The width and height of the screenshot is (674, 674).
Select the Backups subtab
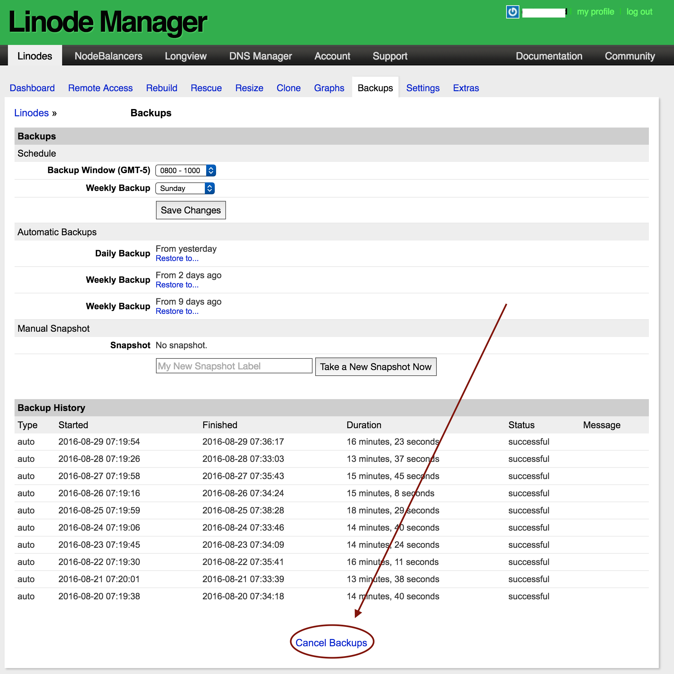375,88
